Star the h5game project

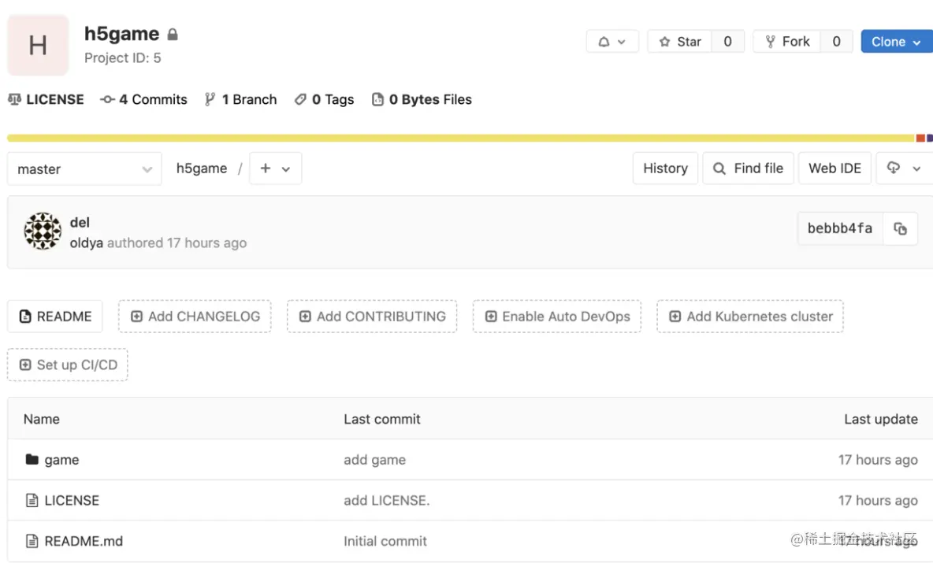click(679, 42)
